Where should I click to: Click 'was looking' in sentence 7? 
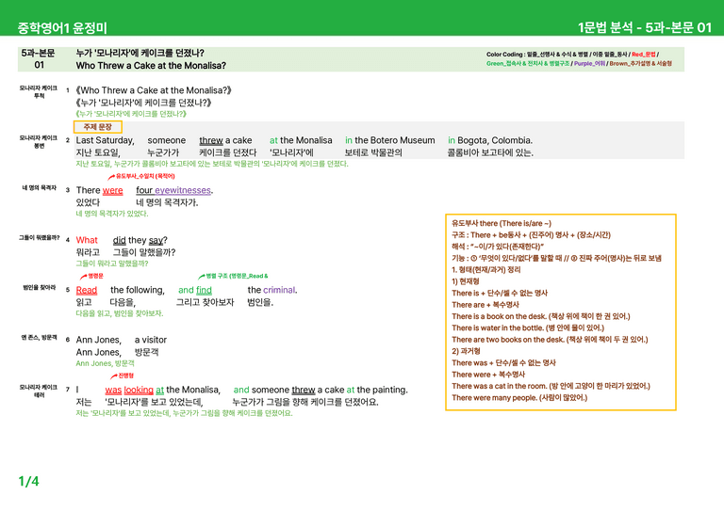coord(129,390)
